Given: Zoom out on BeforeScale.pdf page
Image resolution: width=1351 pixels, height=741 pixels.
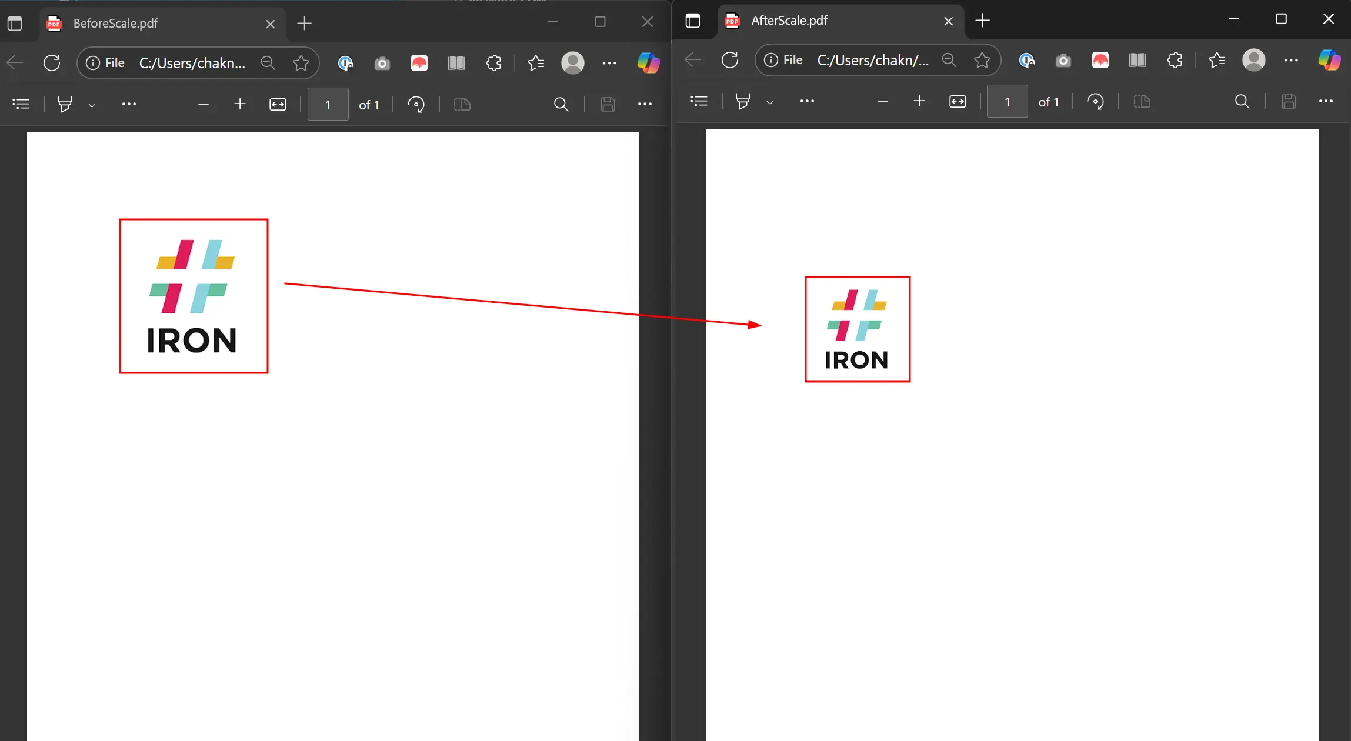Looking at the screenshot, I should [x=204, y=105].
